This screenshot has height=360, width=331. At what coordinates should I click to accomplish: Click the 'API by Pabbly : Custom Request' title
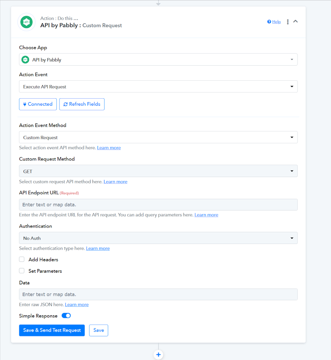[81, 25]
